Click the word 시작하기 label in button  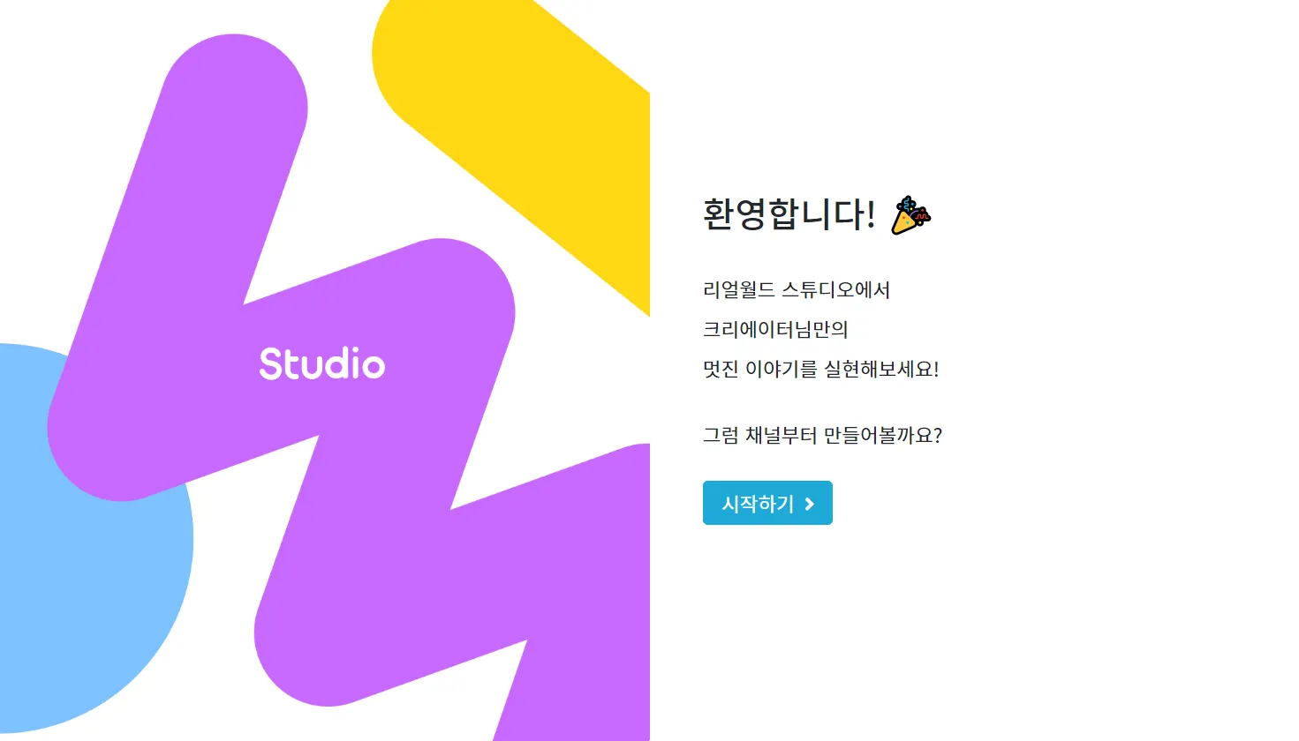pyautogui.click(x=758, y=504)
